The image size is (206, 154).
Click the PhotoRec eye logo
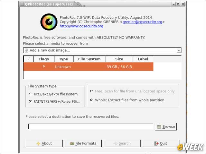pos(49,22)
